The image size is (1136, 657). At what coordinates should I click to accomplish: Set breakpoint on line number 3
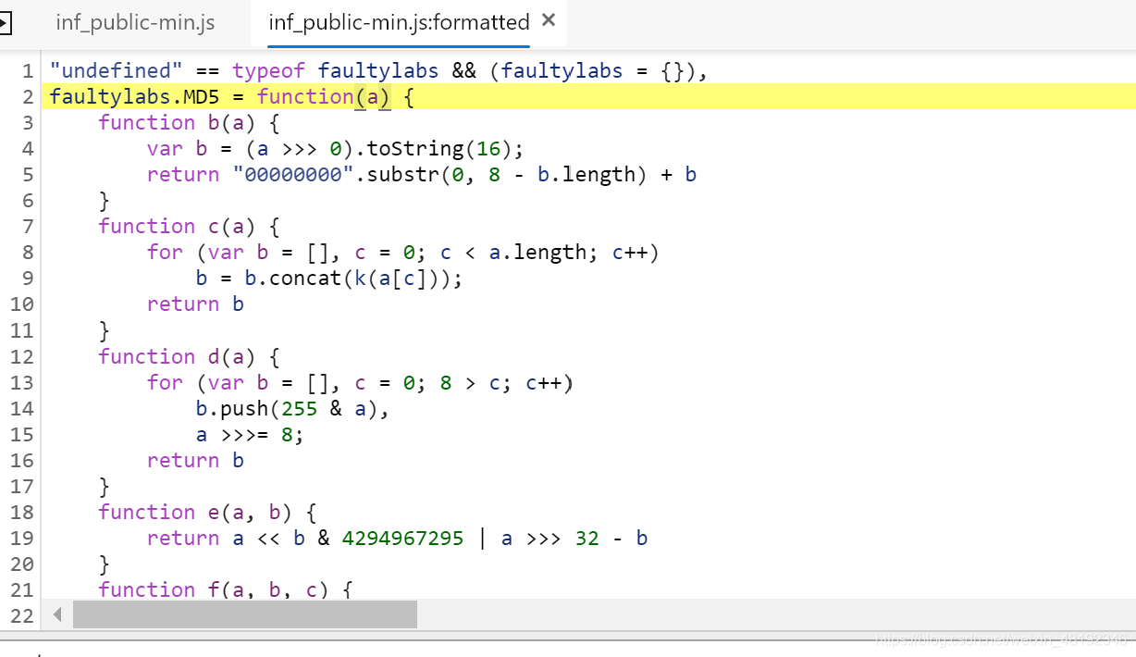pos(28,122)
